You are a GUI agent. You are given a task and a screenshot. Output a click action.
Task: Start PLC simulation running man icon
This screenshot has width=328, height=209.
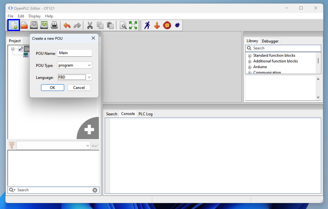coord(147,25)
